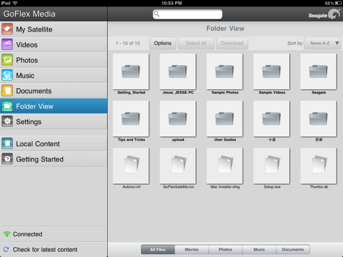Tap the Connected Wi-Fi status icon
343x257 pixels.
coord(7,234)
